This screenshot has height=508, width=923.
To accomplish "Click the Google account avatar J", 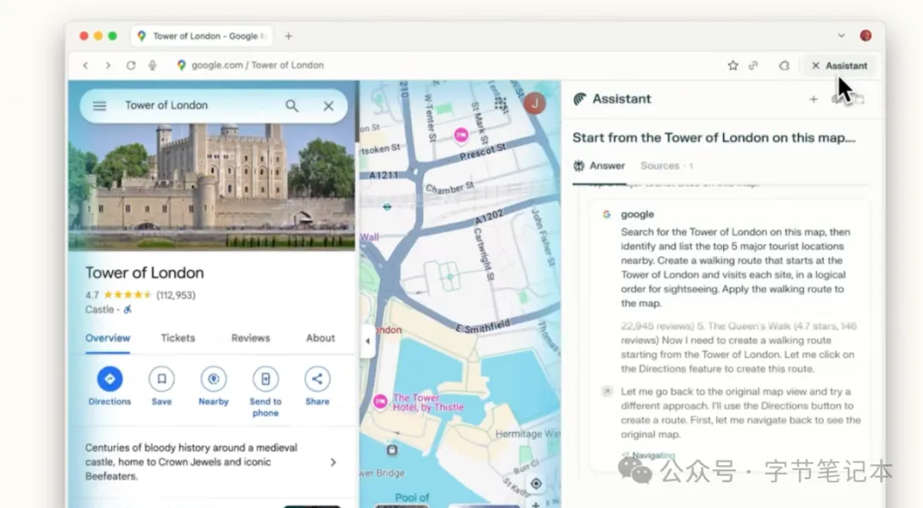I will pos(534,103).
